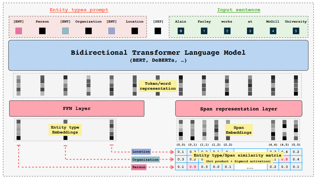Click the black [SEP] token square
This screenshot has height=178, width=316.
158,31
